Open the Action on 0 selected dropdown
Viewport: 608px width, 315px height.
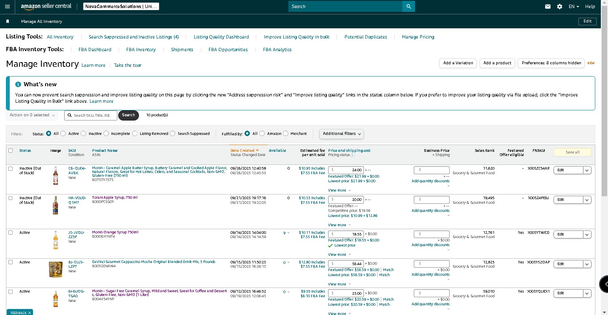click(x=33, y=115)
